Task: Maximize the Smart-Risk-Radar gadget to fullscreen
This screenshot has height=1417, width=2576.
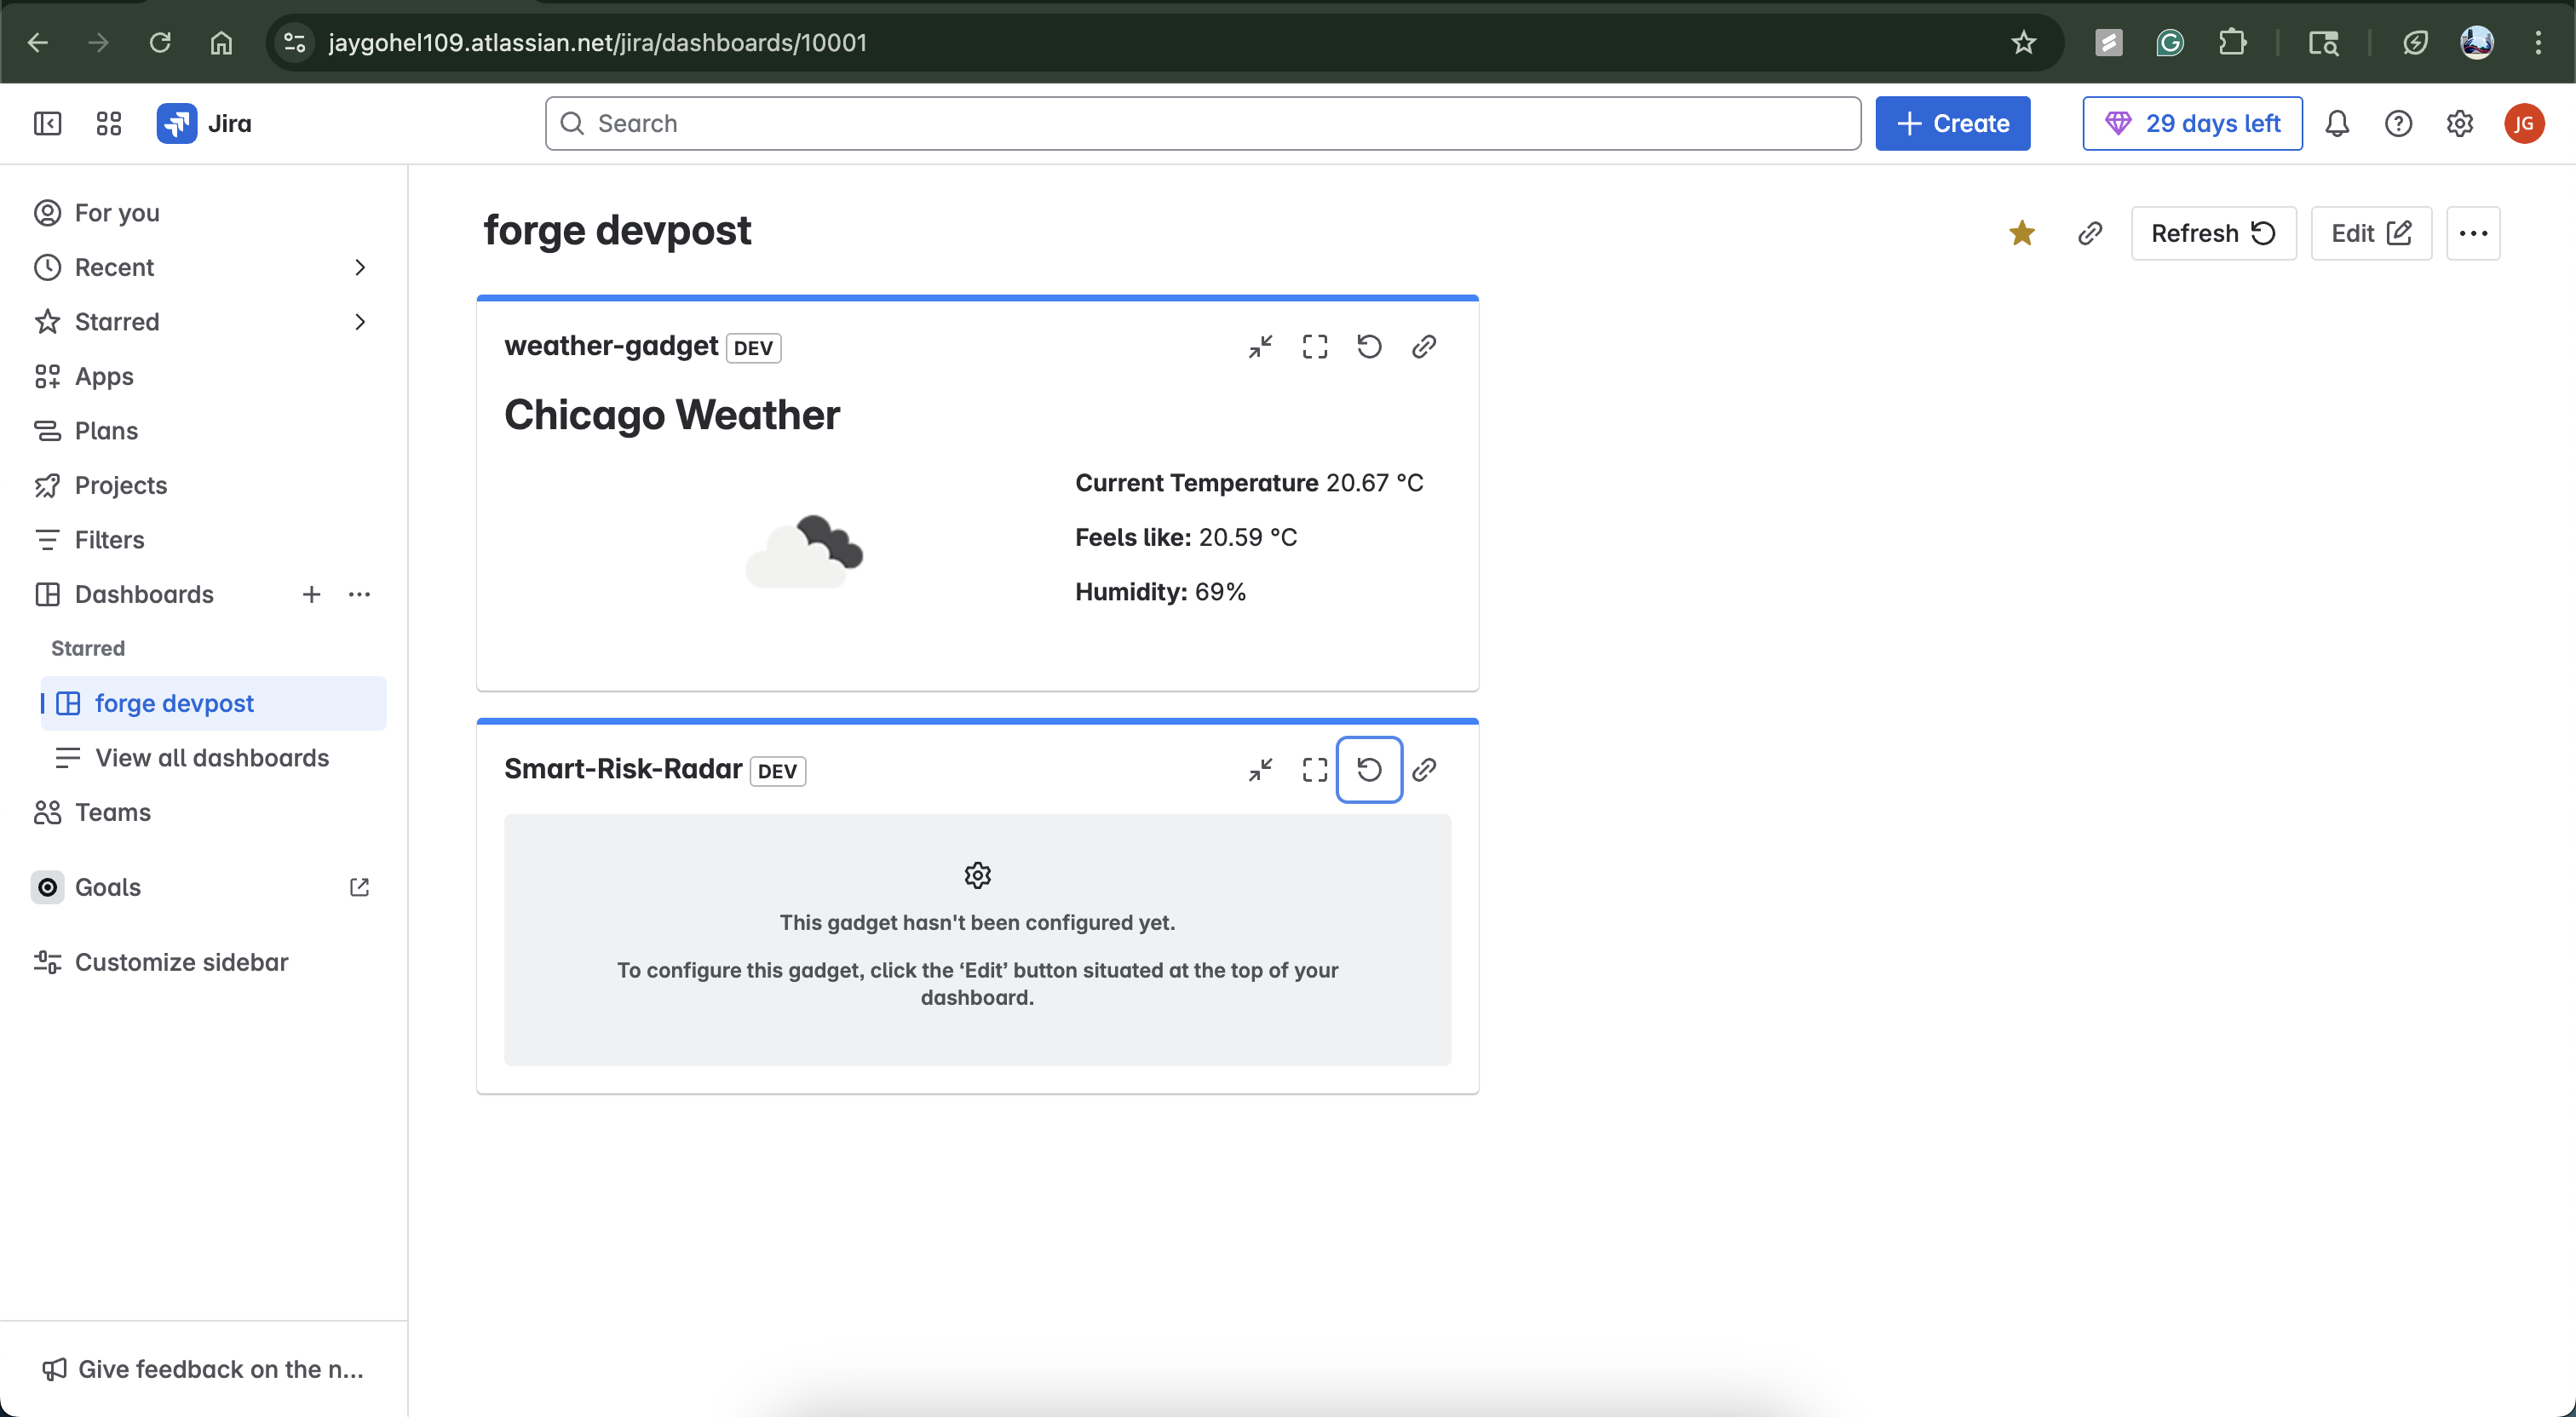Action: pos(1315,770)
